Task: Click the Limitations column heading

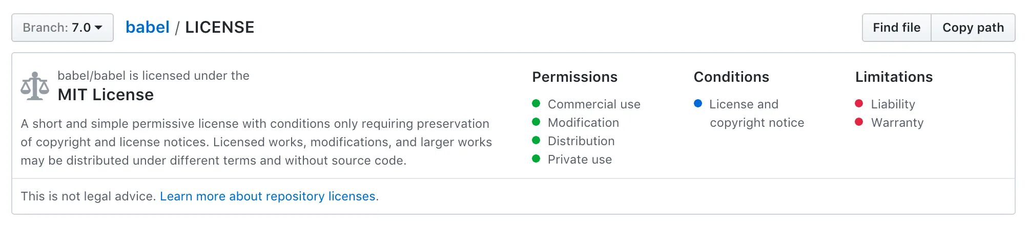Action: [894, 77]
